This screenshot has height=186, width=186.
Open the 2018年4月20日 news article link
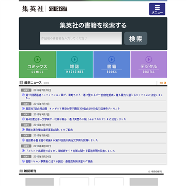pyautogui.click(x=70, y=151)
